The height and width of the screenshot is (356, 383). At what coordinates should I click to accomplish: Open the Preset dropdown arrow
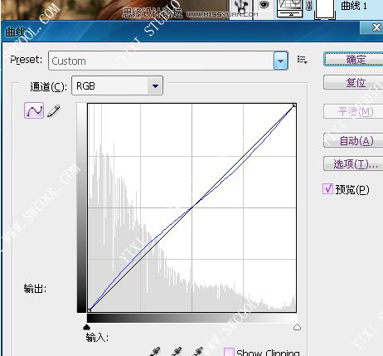[281, 61]
